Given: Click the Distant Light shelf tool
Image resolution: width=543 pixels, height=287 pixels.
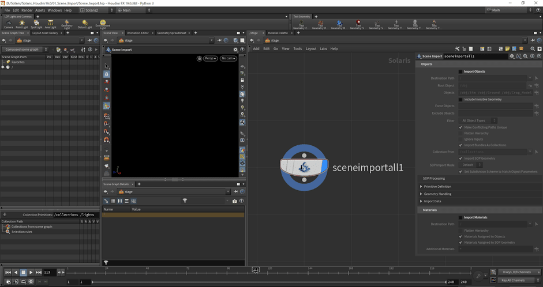Looking at the screenshot, I should [x=85, y=24].
